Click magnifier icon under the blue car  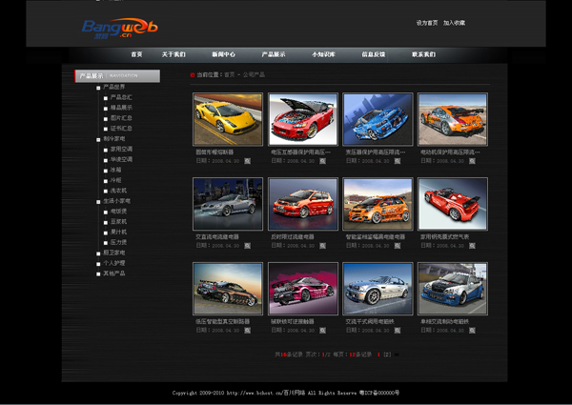click(397, 161)
